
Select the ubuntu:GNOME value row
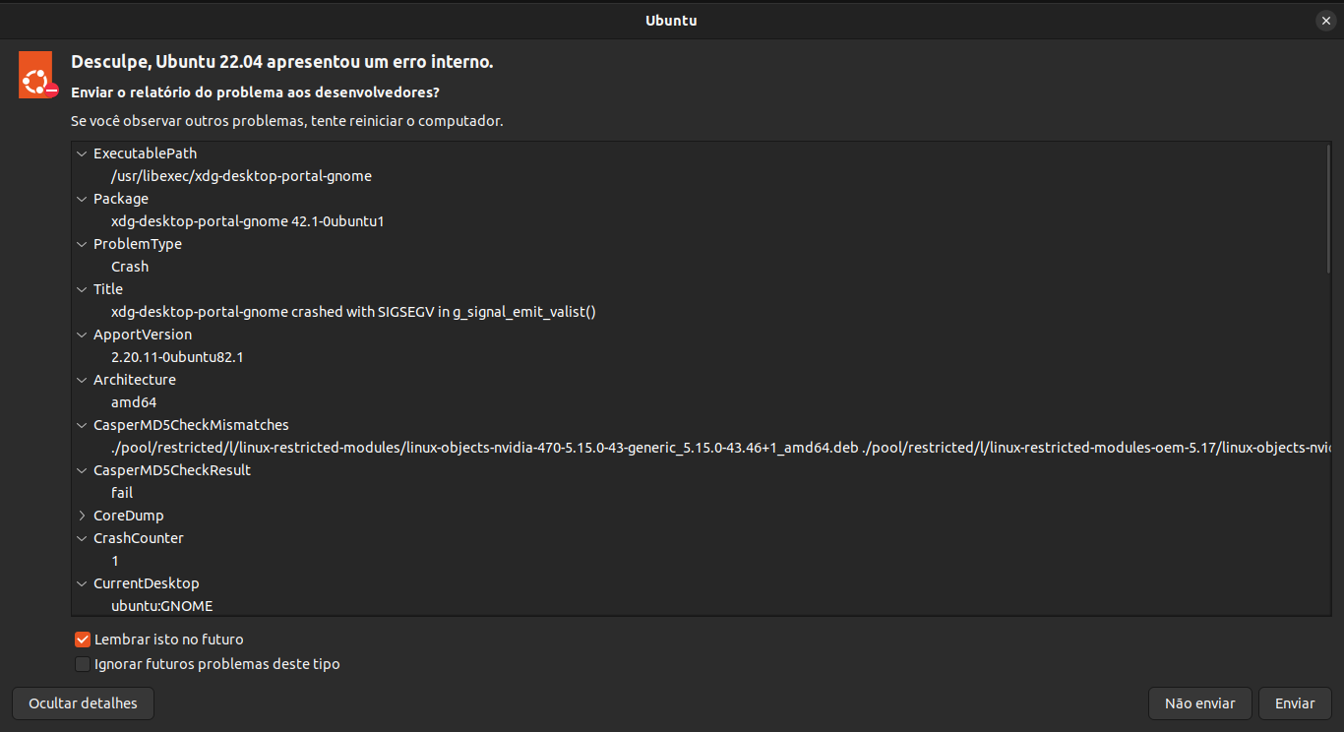701,606
